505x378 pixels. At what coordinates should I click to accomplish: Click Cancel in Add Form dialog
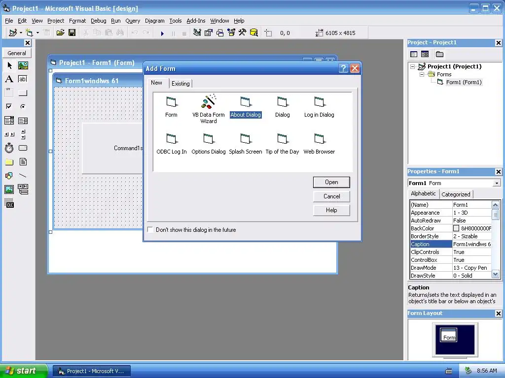331,196
